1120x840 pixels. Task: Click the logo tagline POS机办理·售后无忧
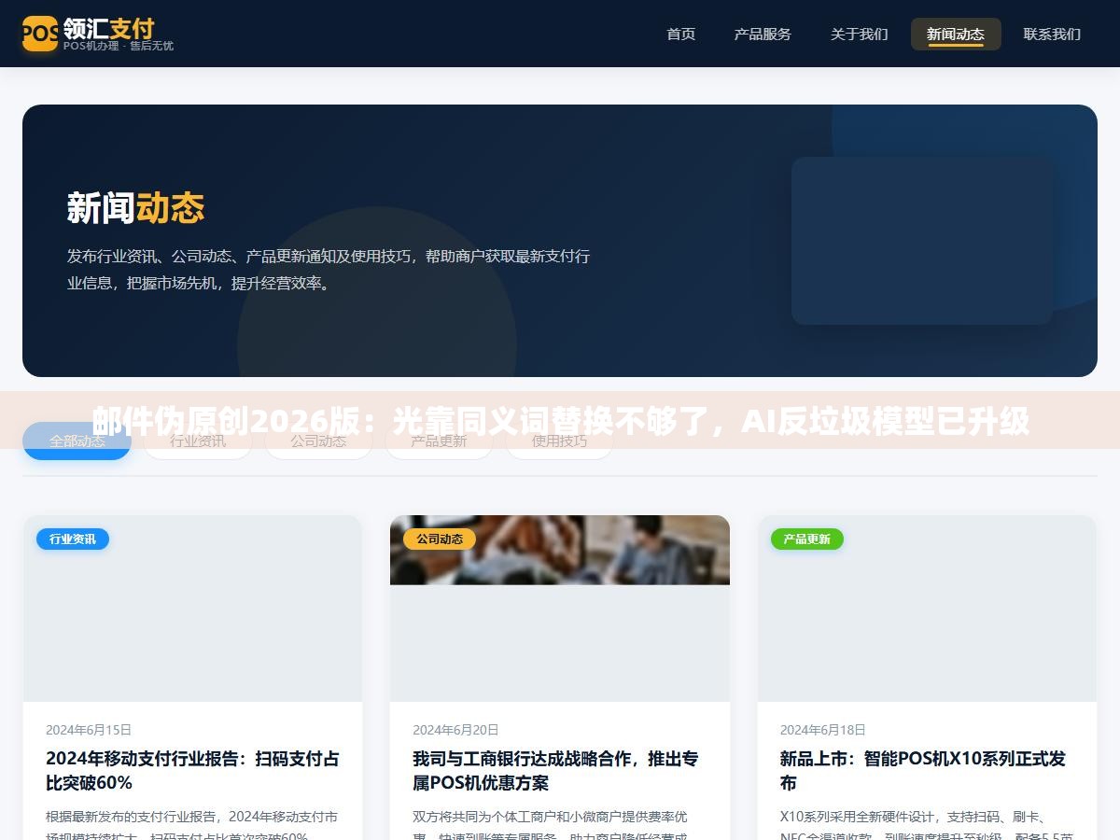pos(119,46)
